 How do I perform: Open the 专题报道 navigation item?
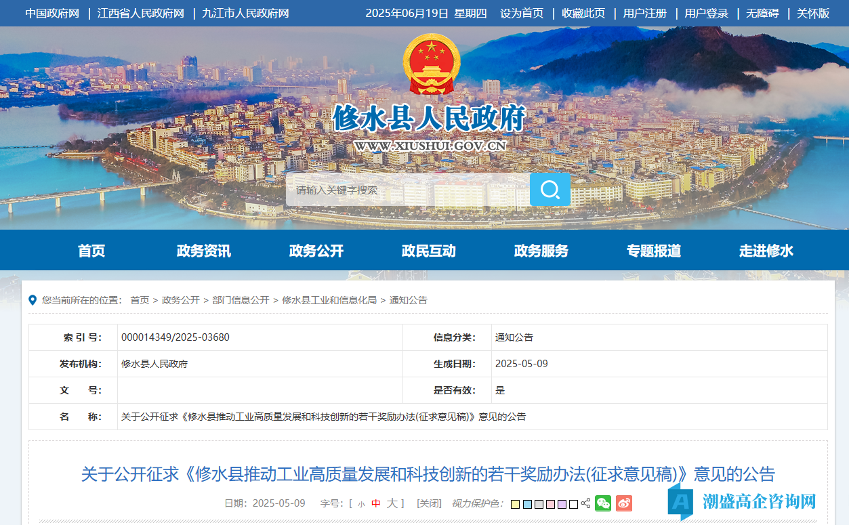654,251
